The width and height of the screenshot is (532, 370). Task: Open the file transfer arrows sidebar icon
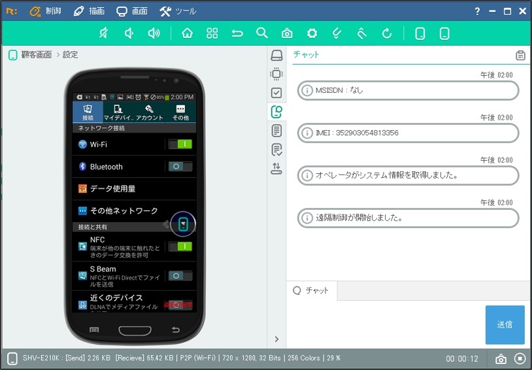(x=276, y=169)
